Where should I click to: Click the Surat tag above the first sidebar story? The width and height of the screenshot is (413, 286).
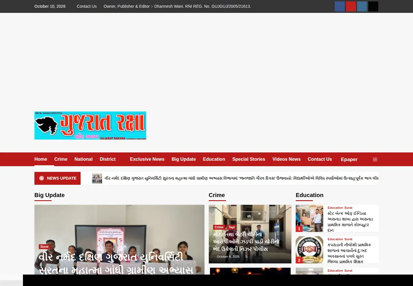coord(348,208)
